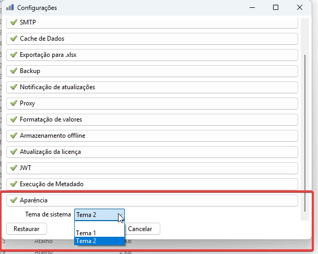Click the green check icon next to Proxy
This screenshot has width=318, height=254.
14,103
